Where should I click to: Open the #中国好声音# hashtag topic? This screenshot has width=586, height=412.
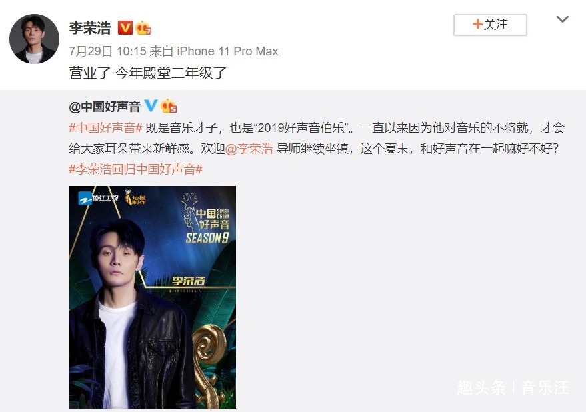click(105, 128)
